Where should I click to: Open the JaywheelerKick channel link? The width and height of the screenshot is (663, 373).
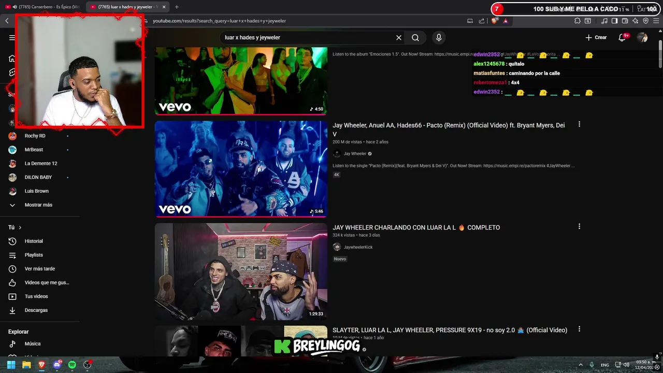point(358,247)
